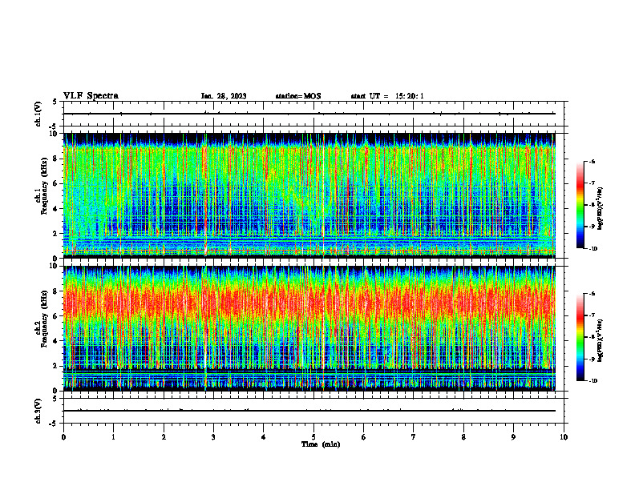Click the "3" tick label on the time axis
The image size is (635, 490).
(213, 437)
